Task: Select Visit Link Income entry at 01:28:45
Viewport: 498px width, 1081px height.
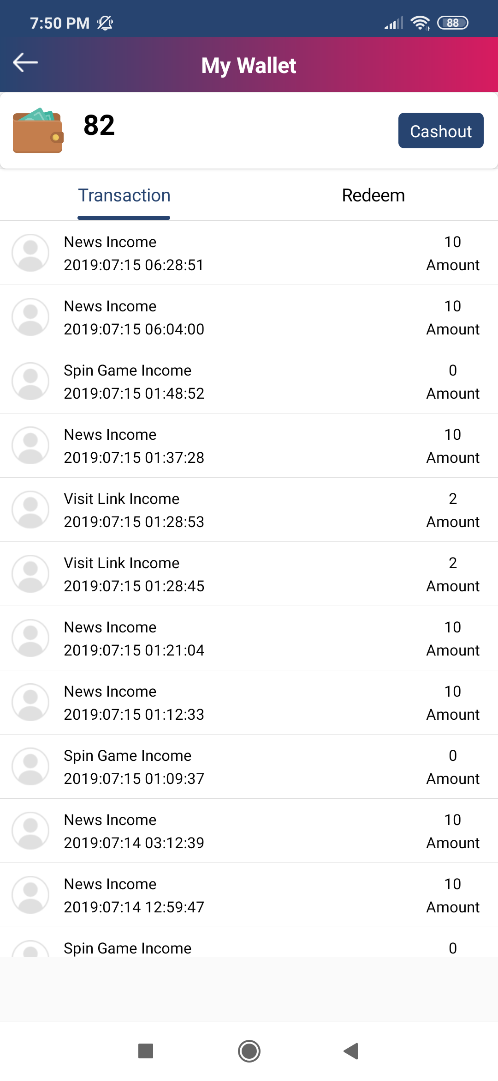Action: [x=249, y=574]
